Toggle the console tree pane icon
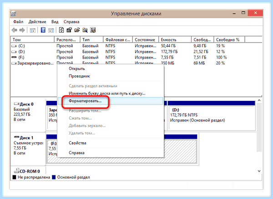The height and width of the screenshot is (199, 273). (x=33, y=30)
